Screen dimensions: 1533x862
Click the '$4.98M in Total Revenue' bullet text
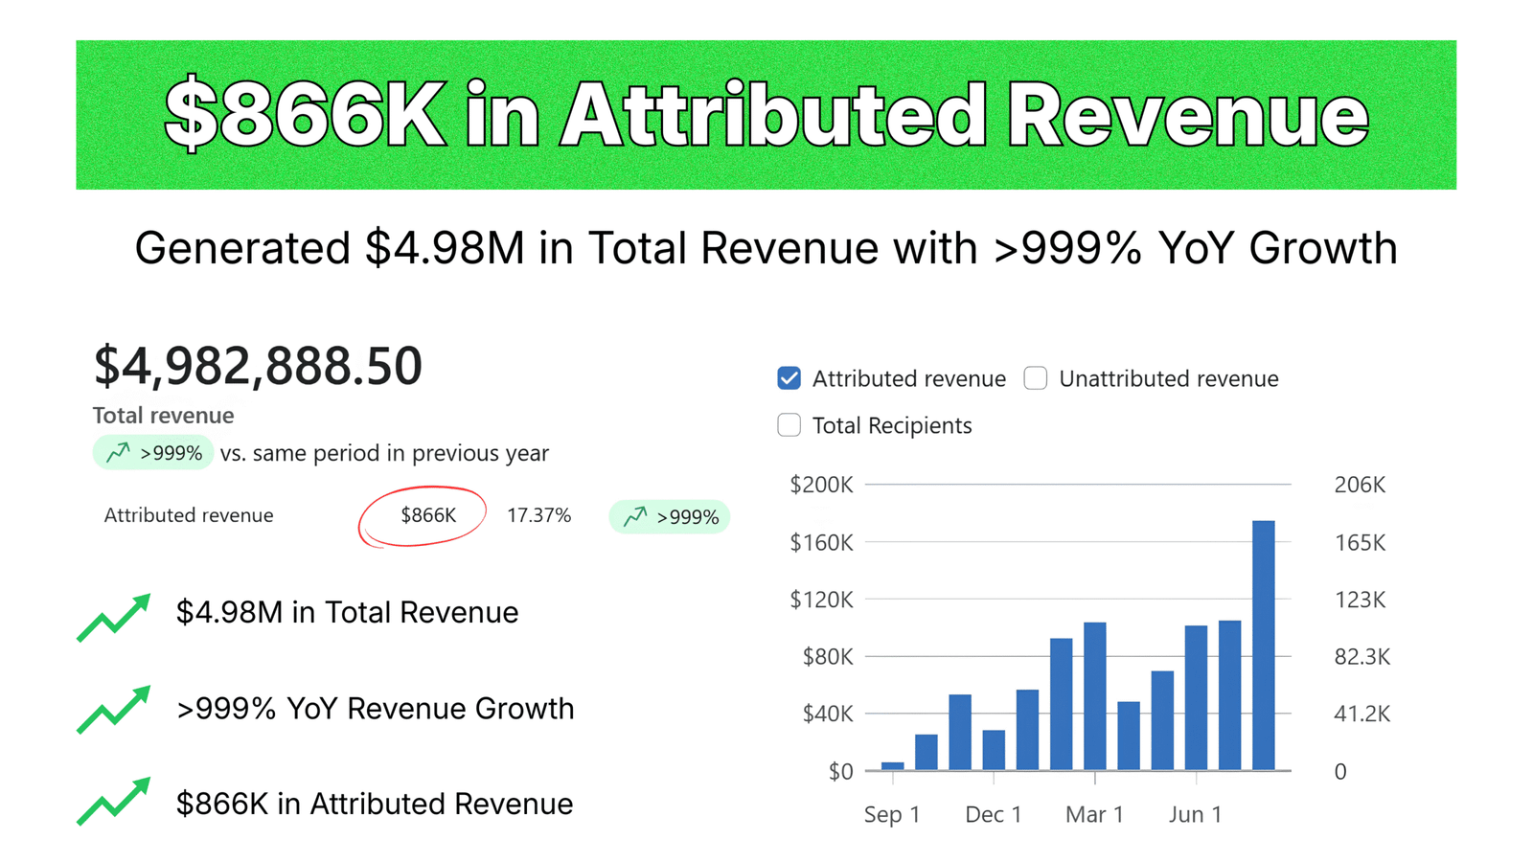coord(347,612)
